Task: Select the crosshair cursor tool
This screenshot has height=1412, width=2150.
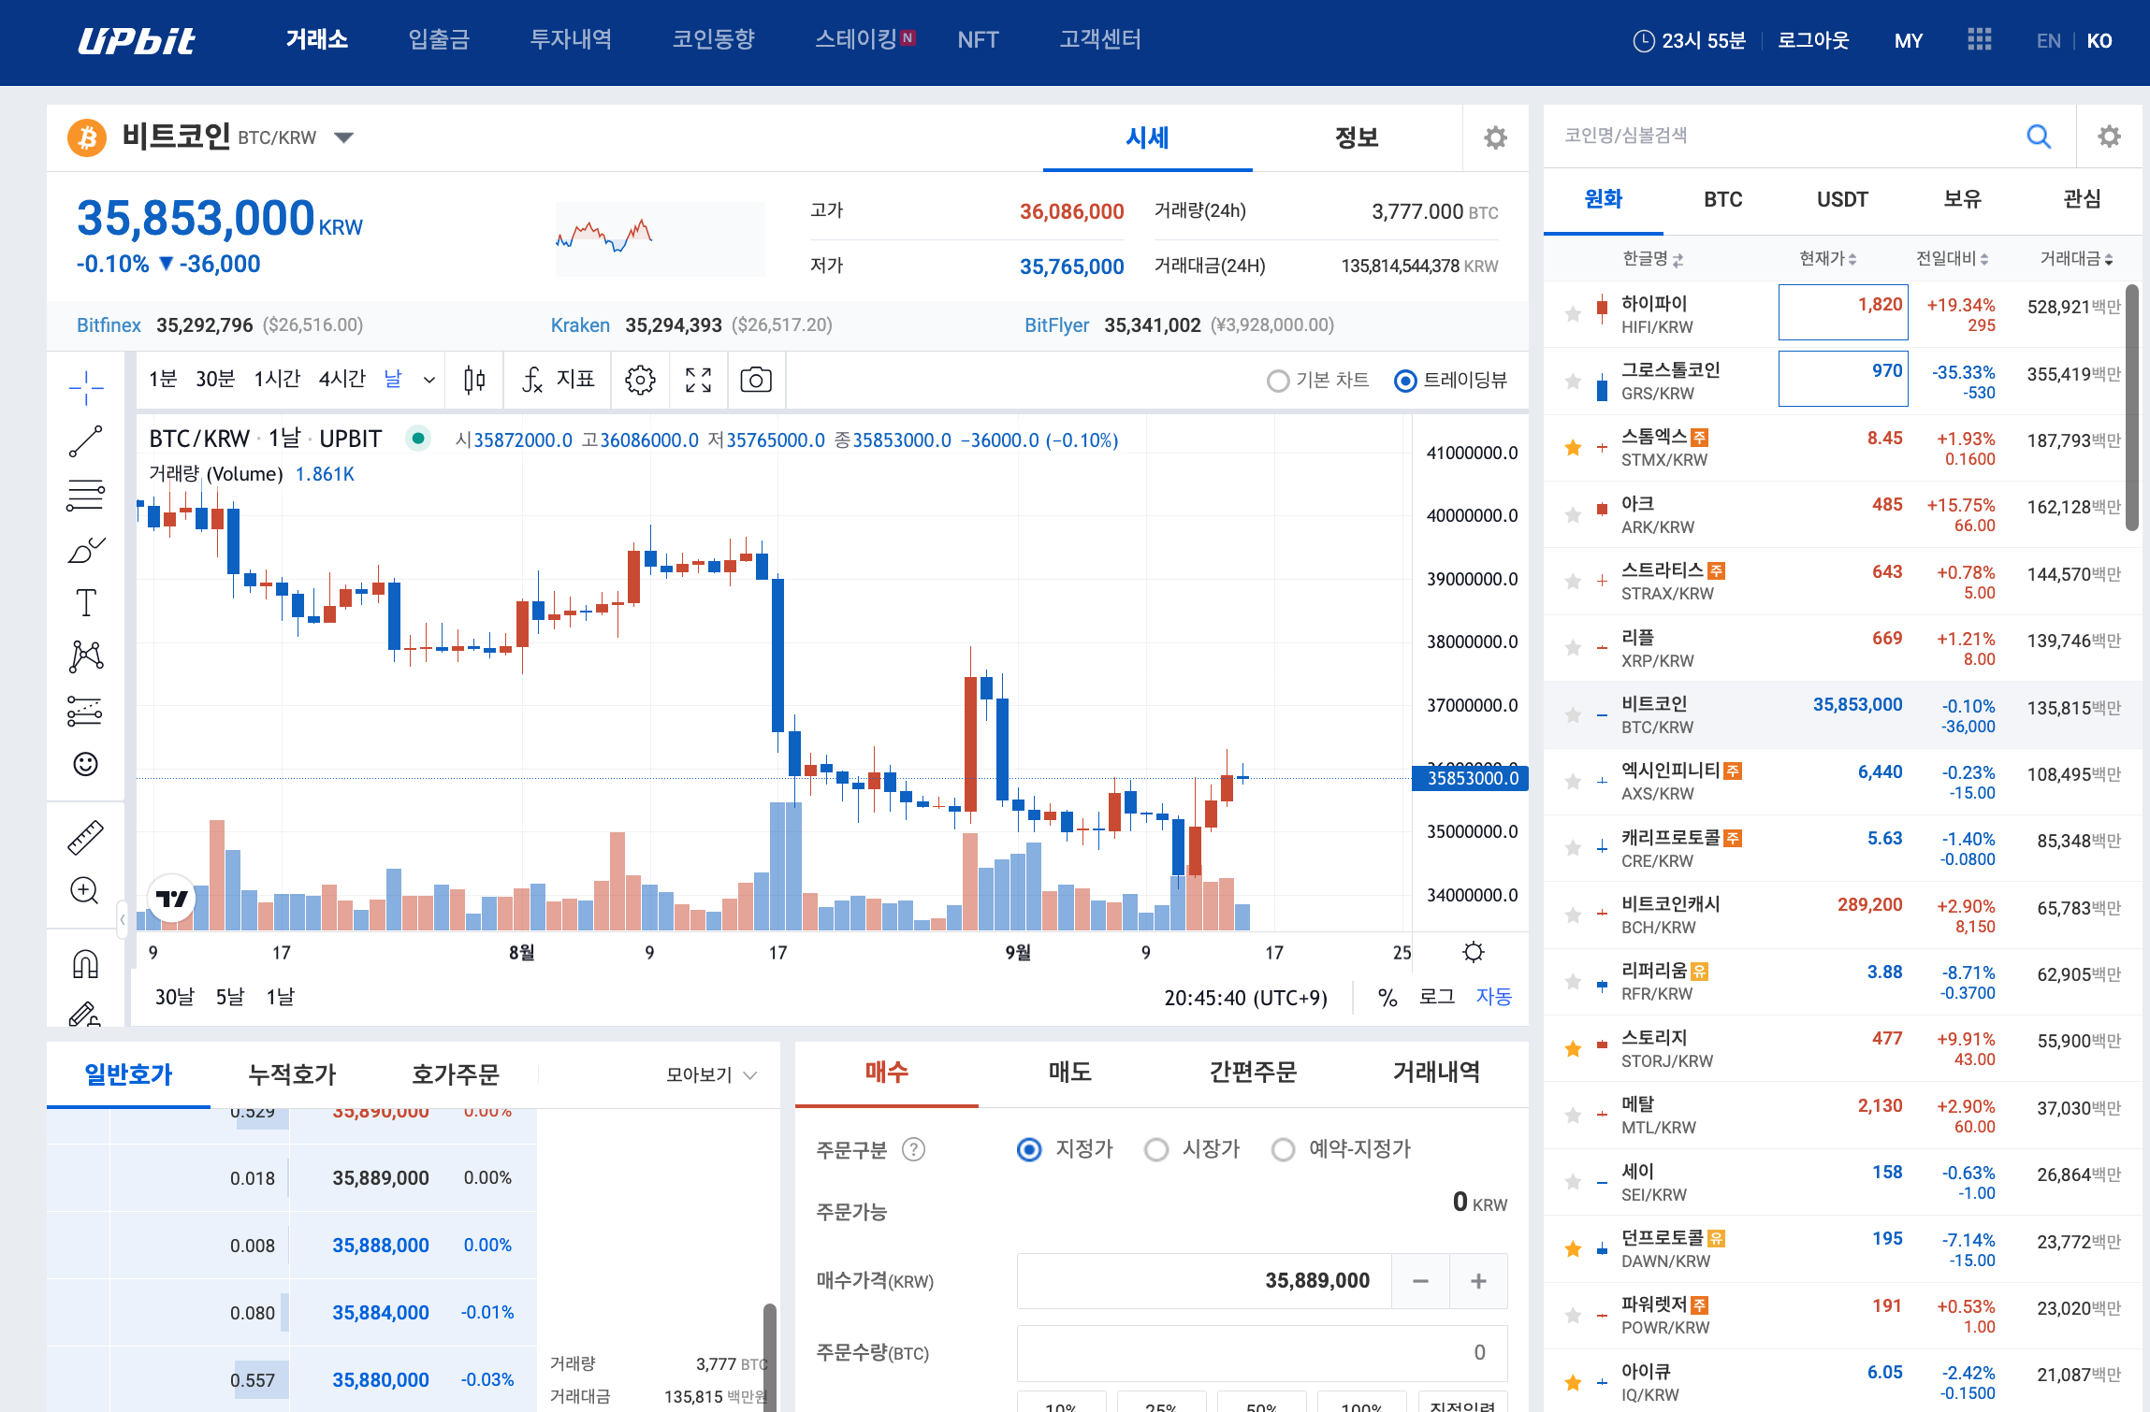Action: (x=85, y=386)
